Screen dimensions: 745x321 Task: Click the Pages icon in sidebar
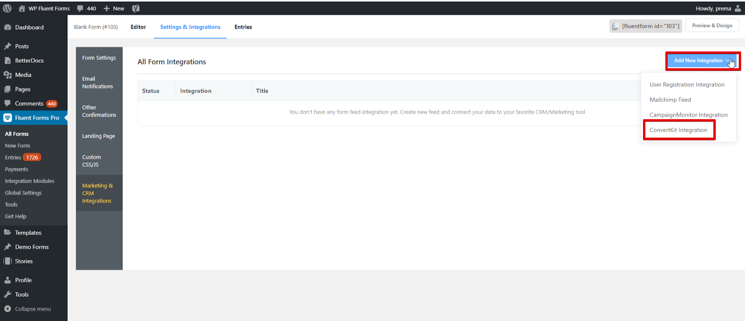point(7,89)
